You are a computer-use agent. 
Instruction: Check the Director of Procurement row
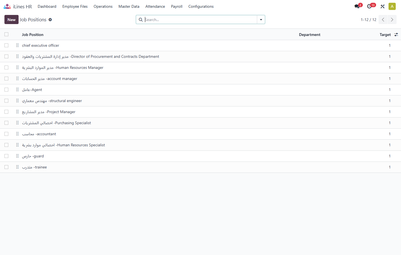click(6, 56)
